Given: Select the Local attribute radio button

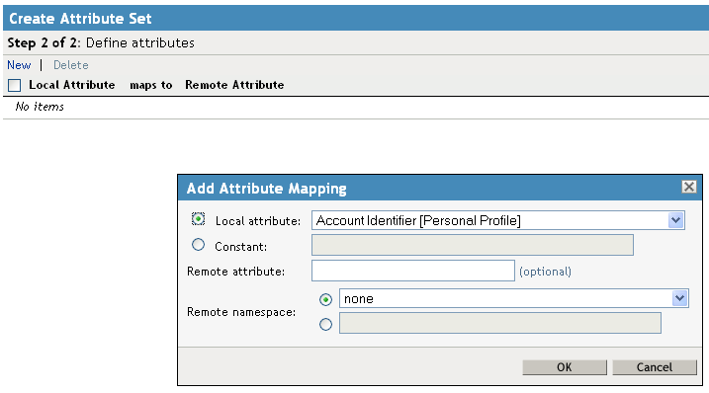Looking at the screenshot, I should coord(198,219).
